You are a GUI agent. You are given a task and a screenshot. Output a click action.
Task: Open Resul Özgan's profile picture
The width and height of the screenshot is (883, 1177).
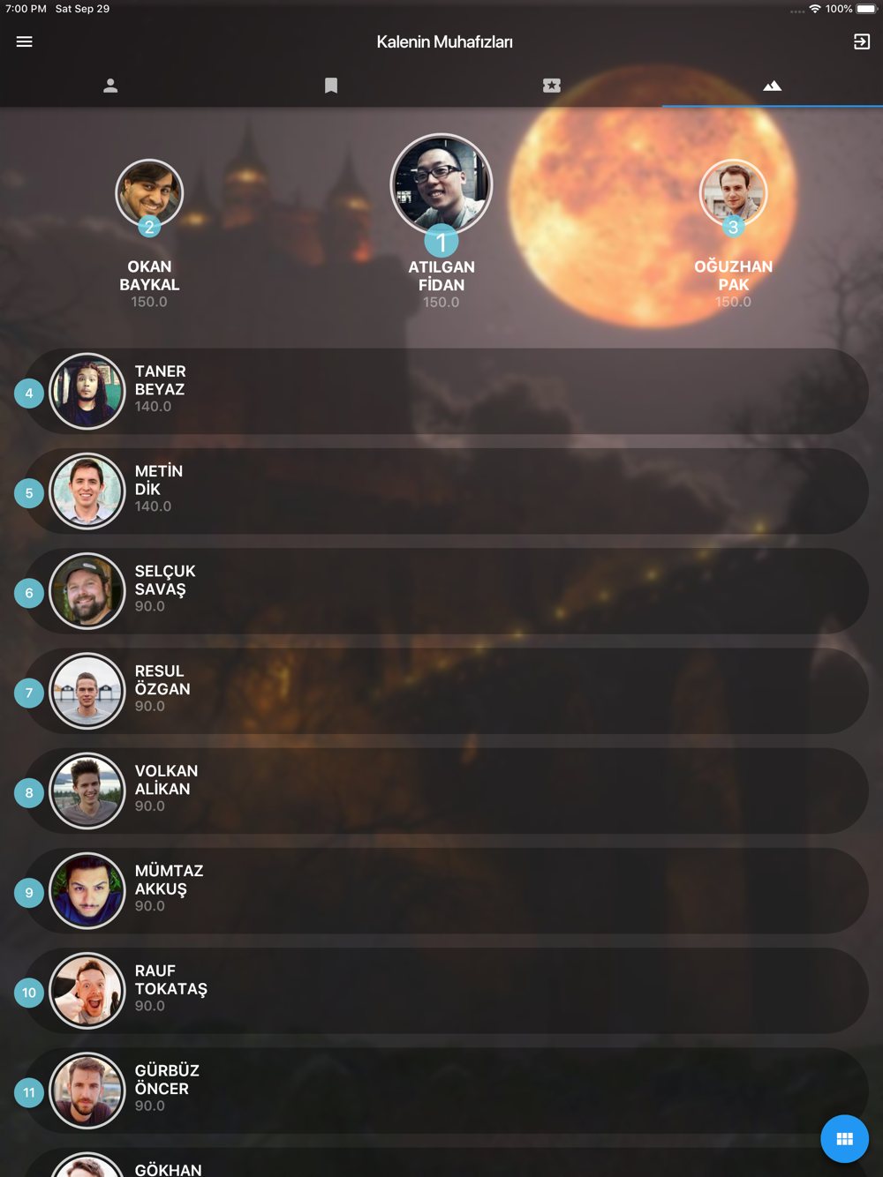(x=87, y=691)
